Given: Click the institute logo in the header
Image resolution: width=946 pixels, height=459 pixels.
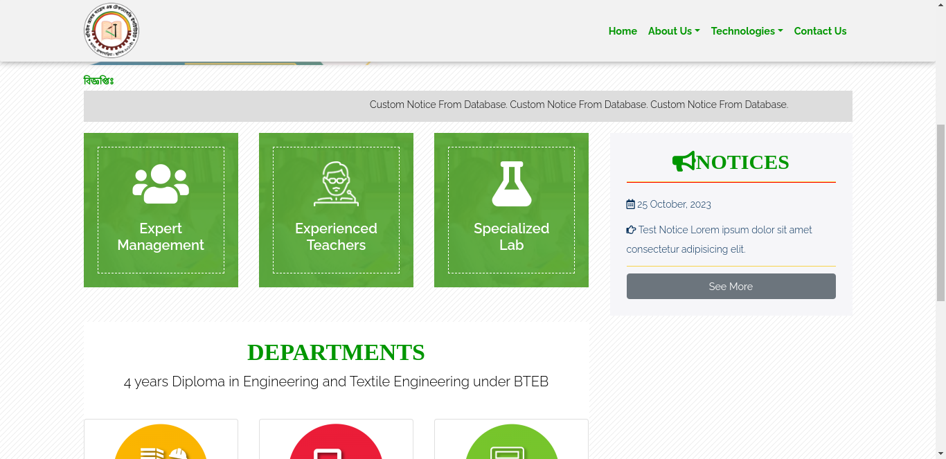Looking at the screenshot, I should click(x=111, y=30).
